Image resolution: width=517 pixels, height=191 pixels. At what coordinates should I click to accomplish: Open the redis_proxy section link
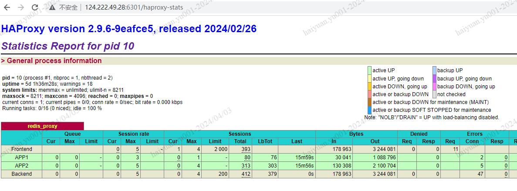coord(42,126)
